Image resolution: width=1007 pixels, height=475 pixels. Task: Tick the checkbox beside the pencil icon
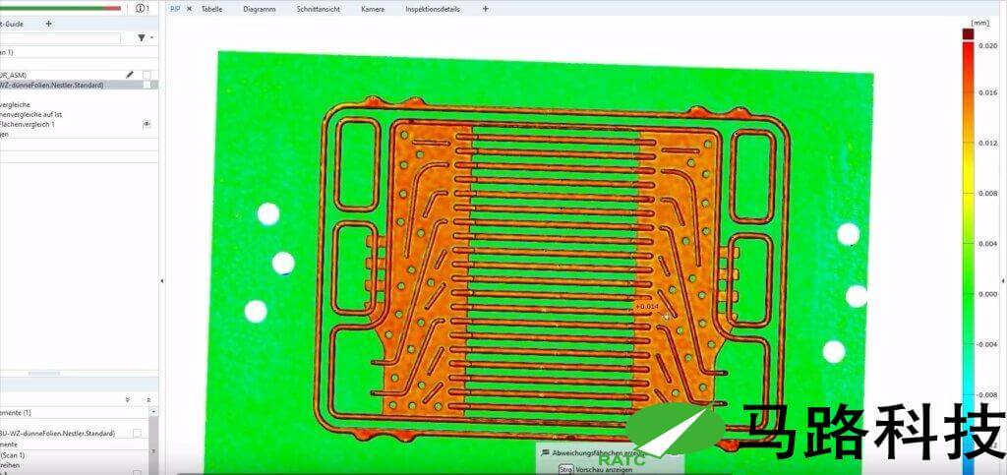coord(147,75)
